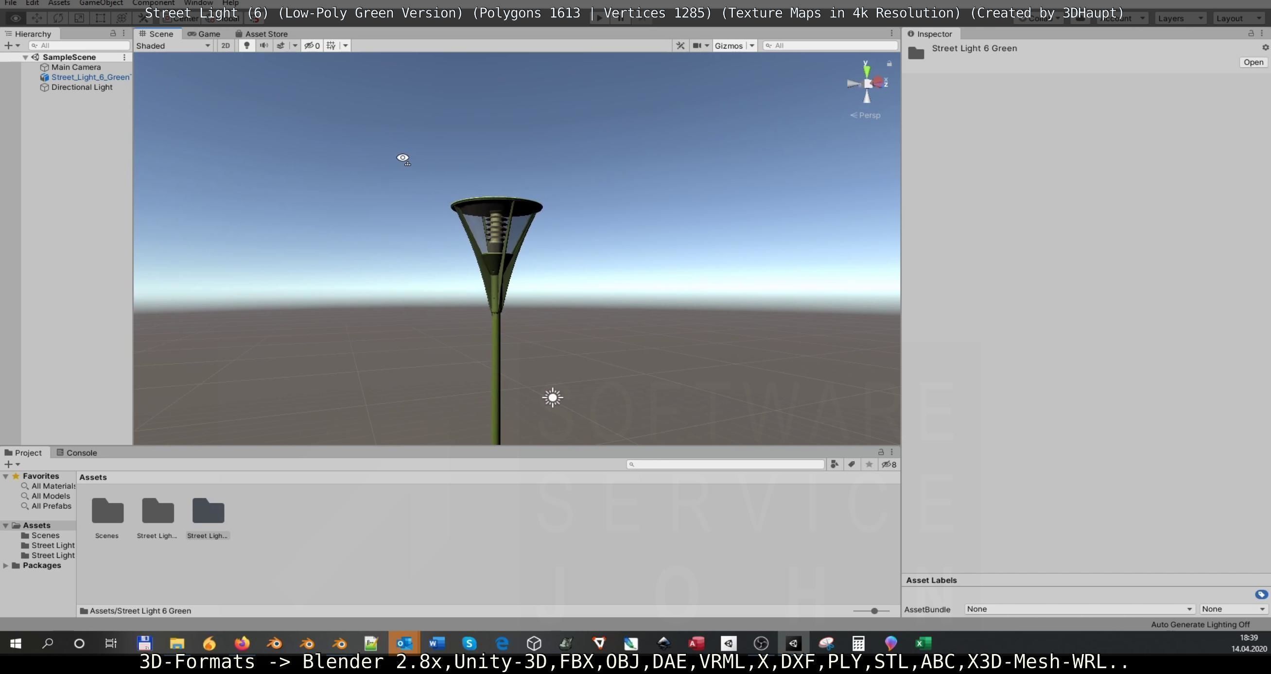Expand the Packages folder
The height and width of the screenshot is (674, 1271).
tap(5, 566)
